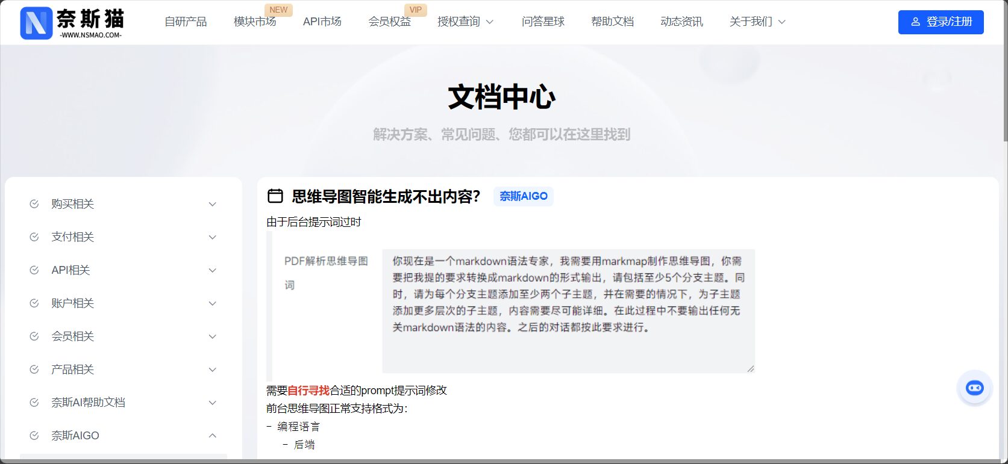Click the text 由于后台提示词过时

click(314, 222)
